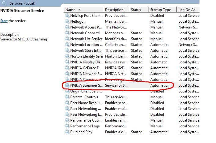
Task: Sort by Log On As column header
Action: (188, 10)
